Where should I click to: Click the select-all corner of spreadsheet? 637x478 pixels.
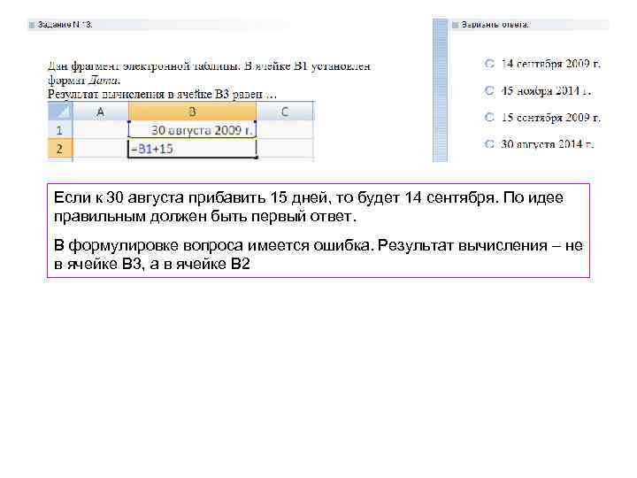point(60,112)
